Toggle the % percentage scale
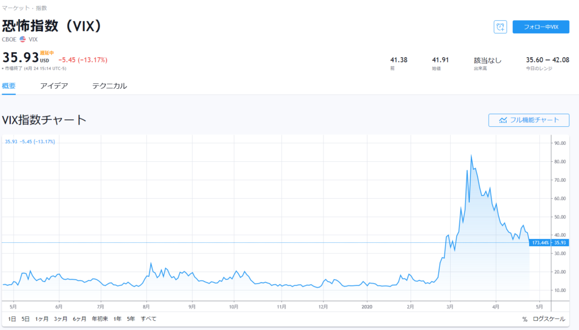 tap(525, 319)
